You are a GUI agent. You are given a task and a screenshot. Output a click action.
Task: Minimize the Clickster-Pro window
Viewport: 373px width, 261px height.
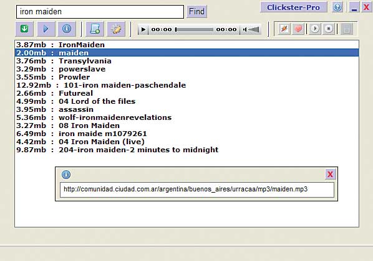[x=354, y=7]
